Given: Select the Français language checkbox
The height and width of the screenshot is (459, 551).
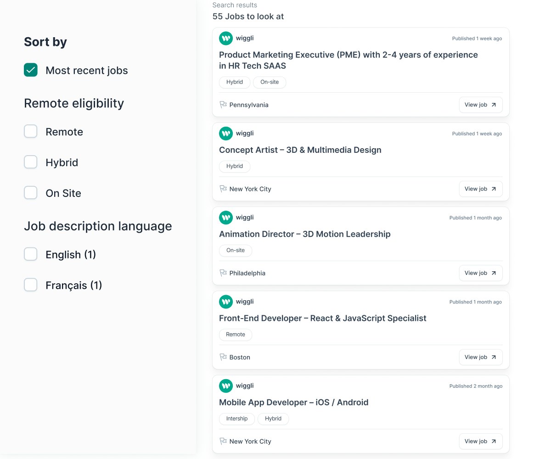Looking at the screenshot, I should point(31,285).
